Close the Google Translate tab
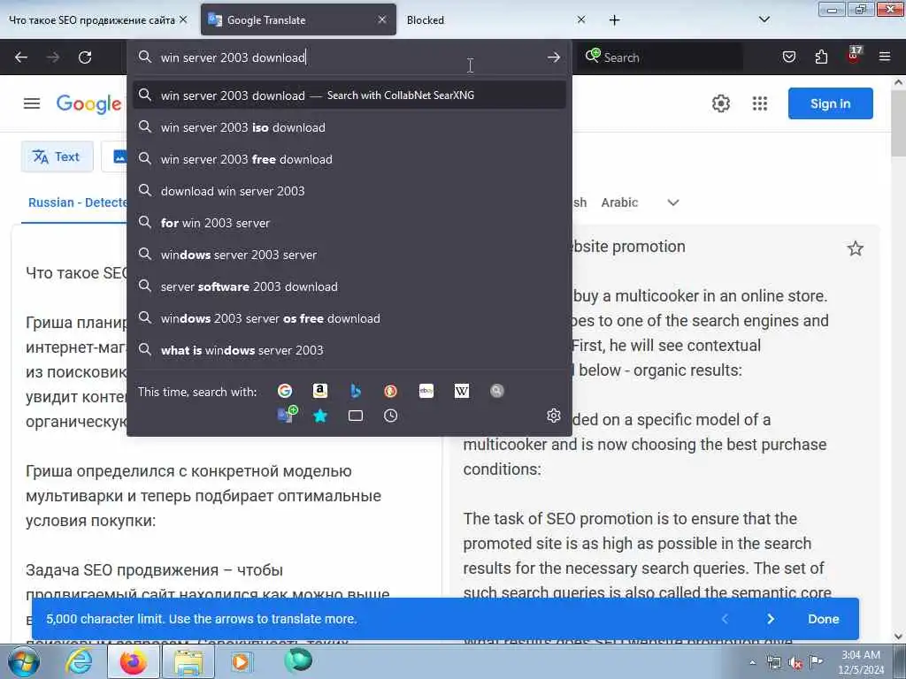 [382, 19]
